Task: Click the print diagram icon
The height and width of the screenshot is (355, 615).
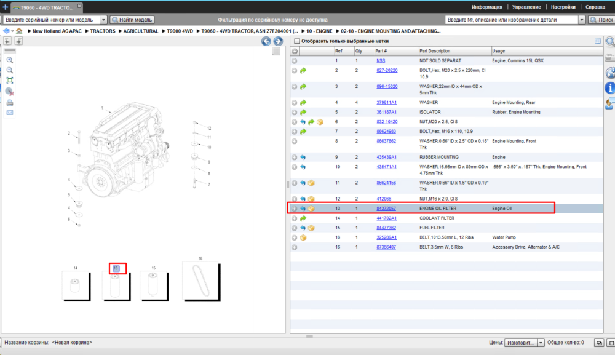Action: pos(10,103)
